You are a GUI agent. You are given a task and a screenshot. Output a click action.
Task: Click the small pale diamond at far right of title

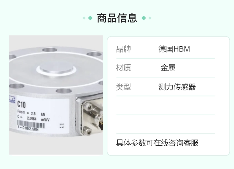coord(150,18)
